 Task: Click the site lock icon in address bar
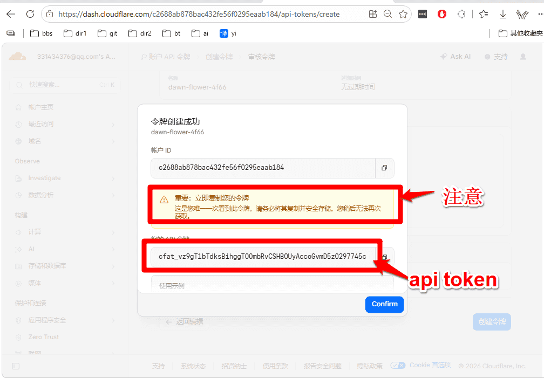(50, 14)
